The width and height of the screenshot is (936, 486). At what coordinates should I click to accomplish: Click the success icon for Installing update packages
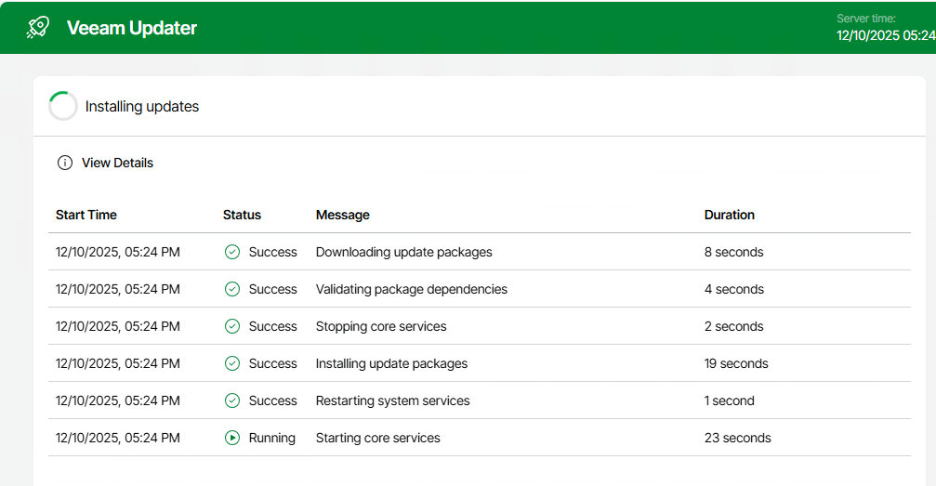tap(232, 363)
